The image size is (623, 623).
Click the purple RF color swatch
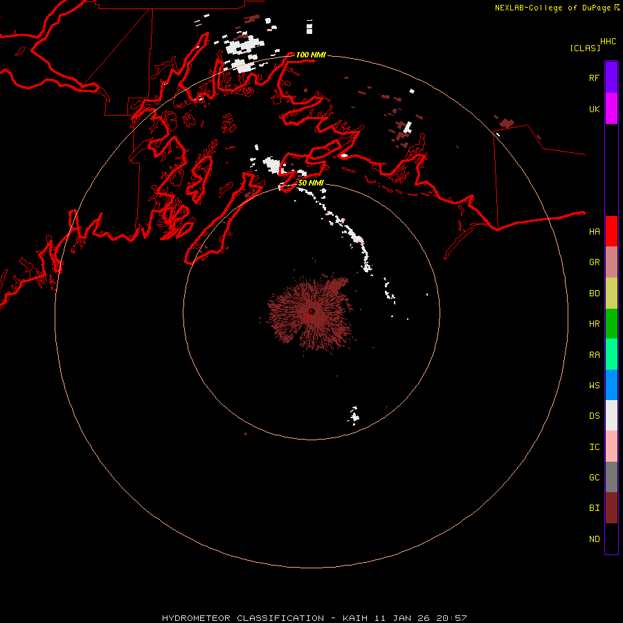pos(611,78)
